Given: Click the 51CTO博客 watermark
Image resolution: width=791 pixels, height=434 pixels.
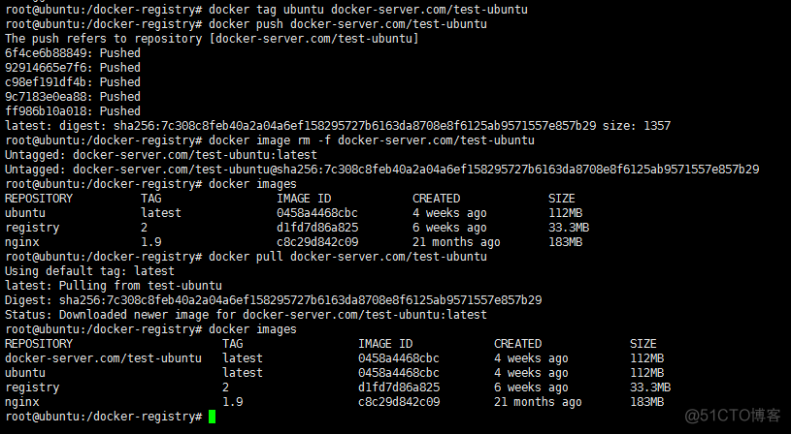Looking at the screenshot, I should point(733,415).
